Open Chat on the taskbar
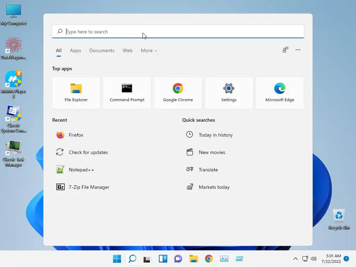The image size is (356, 267). click(178, 259)
